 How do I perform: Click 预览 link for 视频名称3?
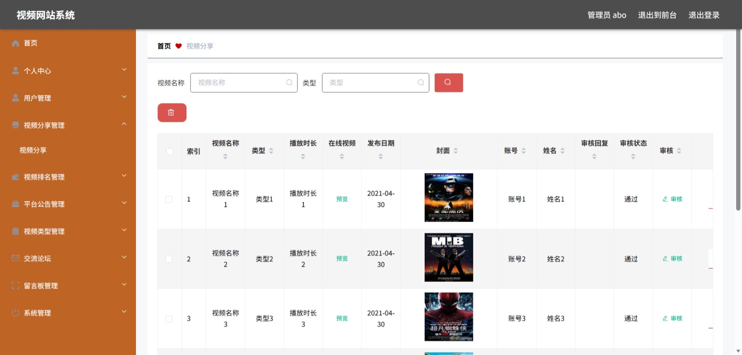click(x=342, y=318)
